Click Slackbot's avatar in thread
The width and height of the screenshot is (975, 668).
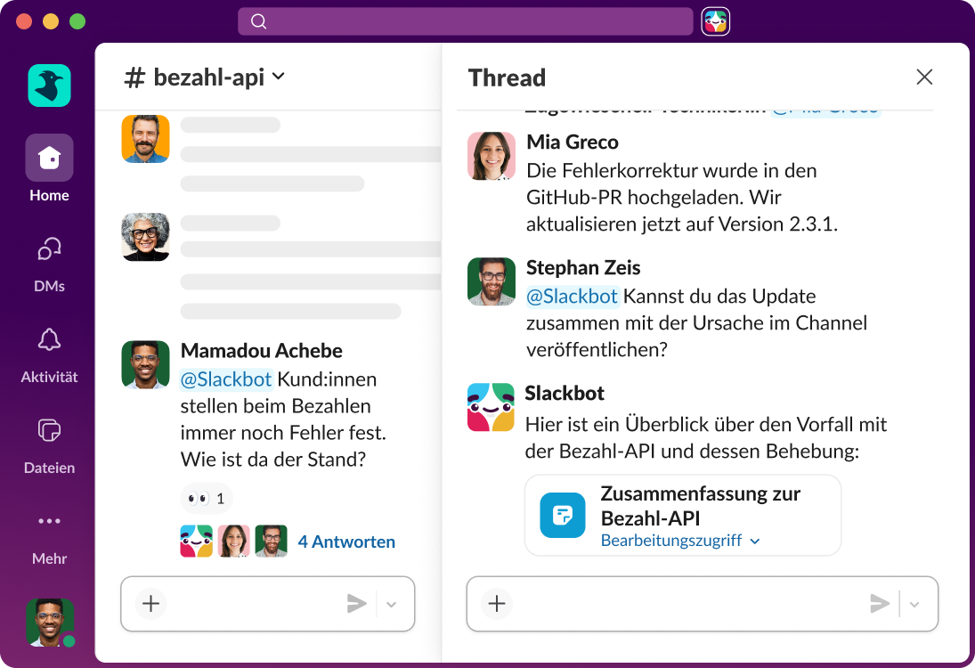[x=492, y=407]
